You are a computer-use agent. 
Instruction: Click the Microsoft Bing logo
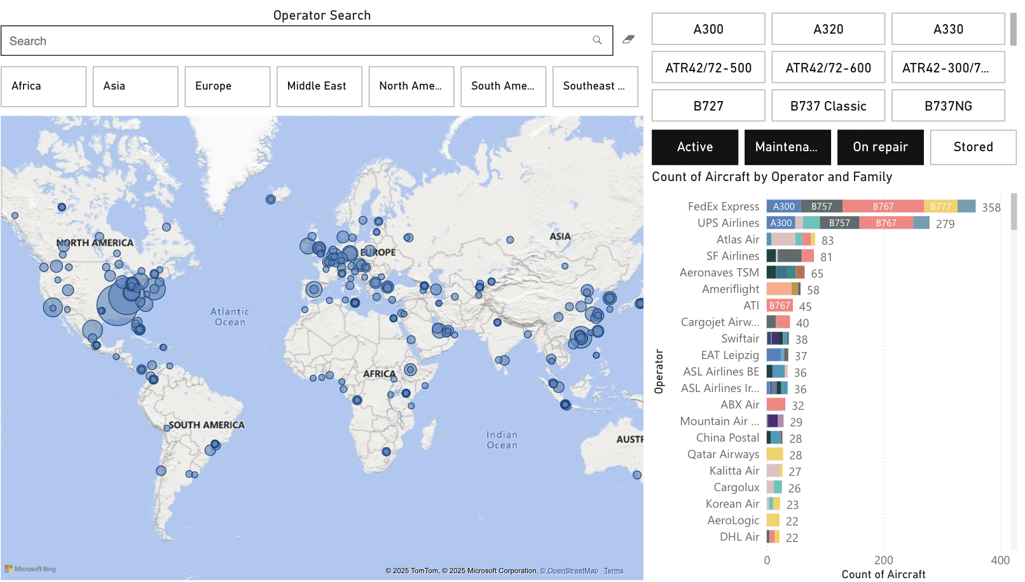(31, 569)
